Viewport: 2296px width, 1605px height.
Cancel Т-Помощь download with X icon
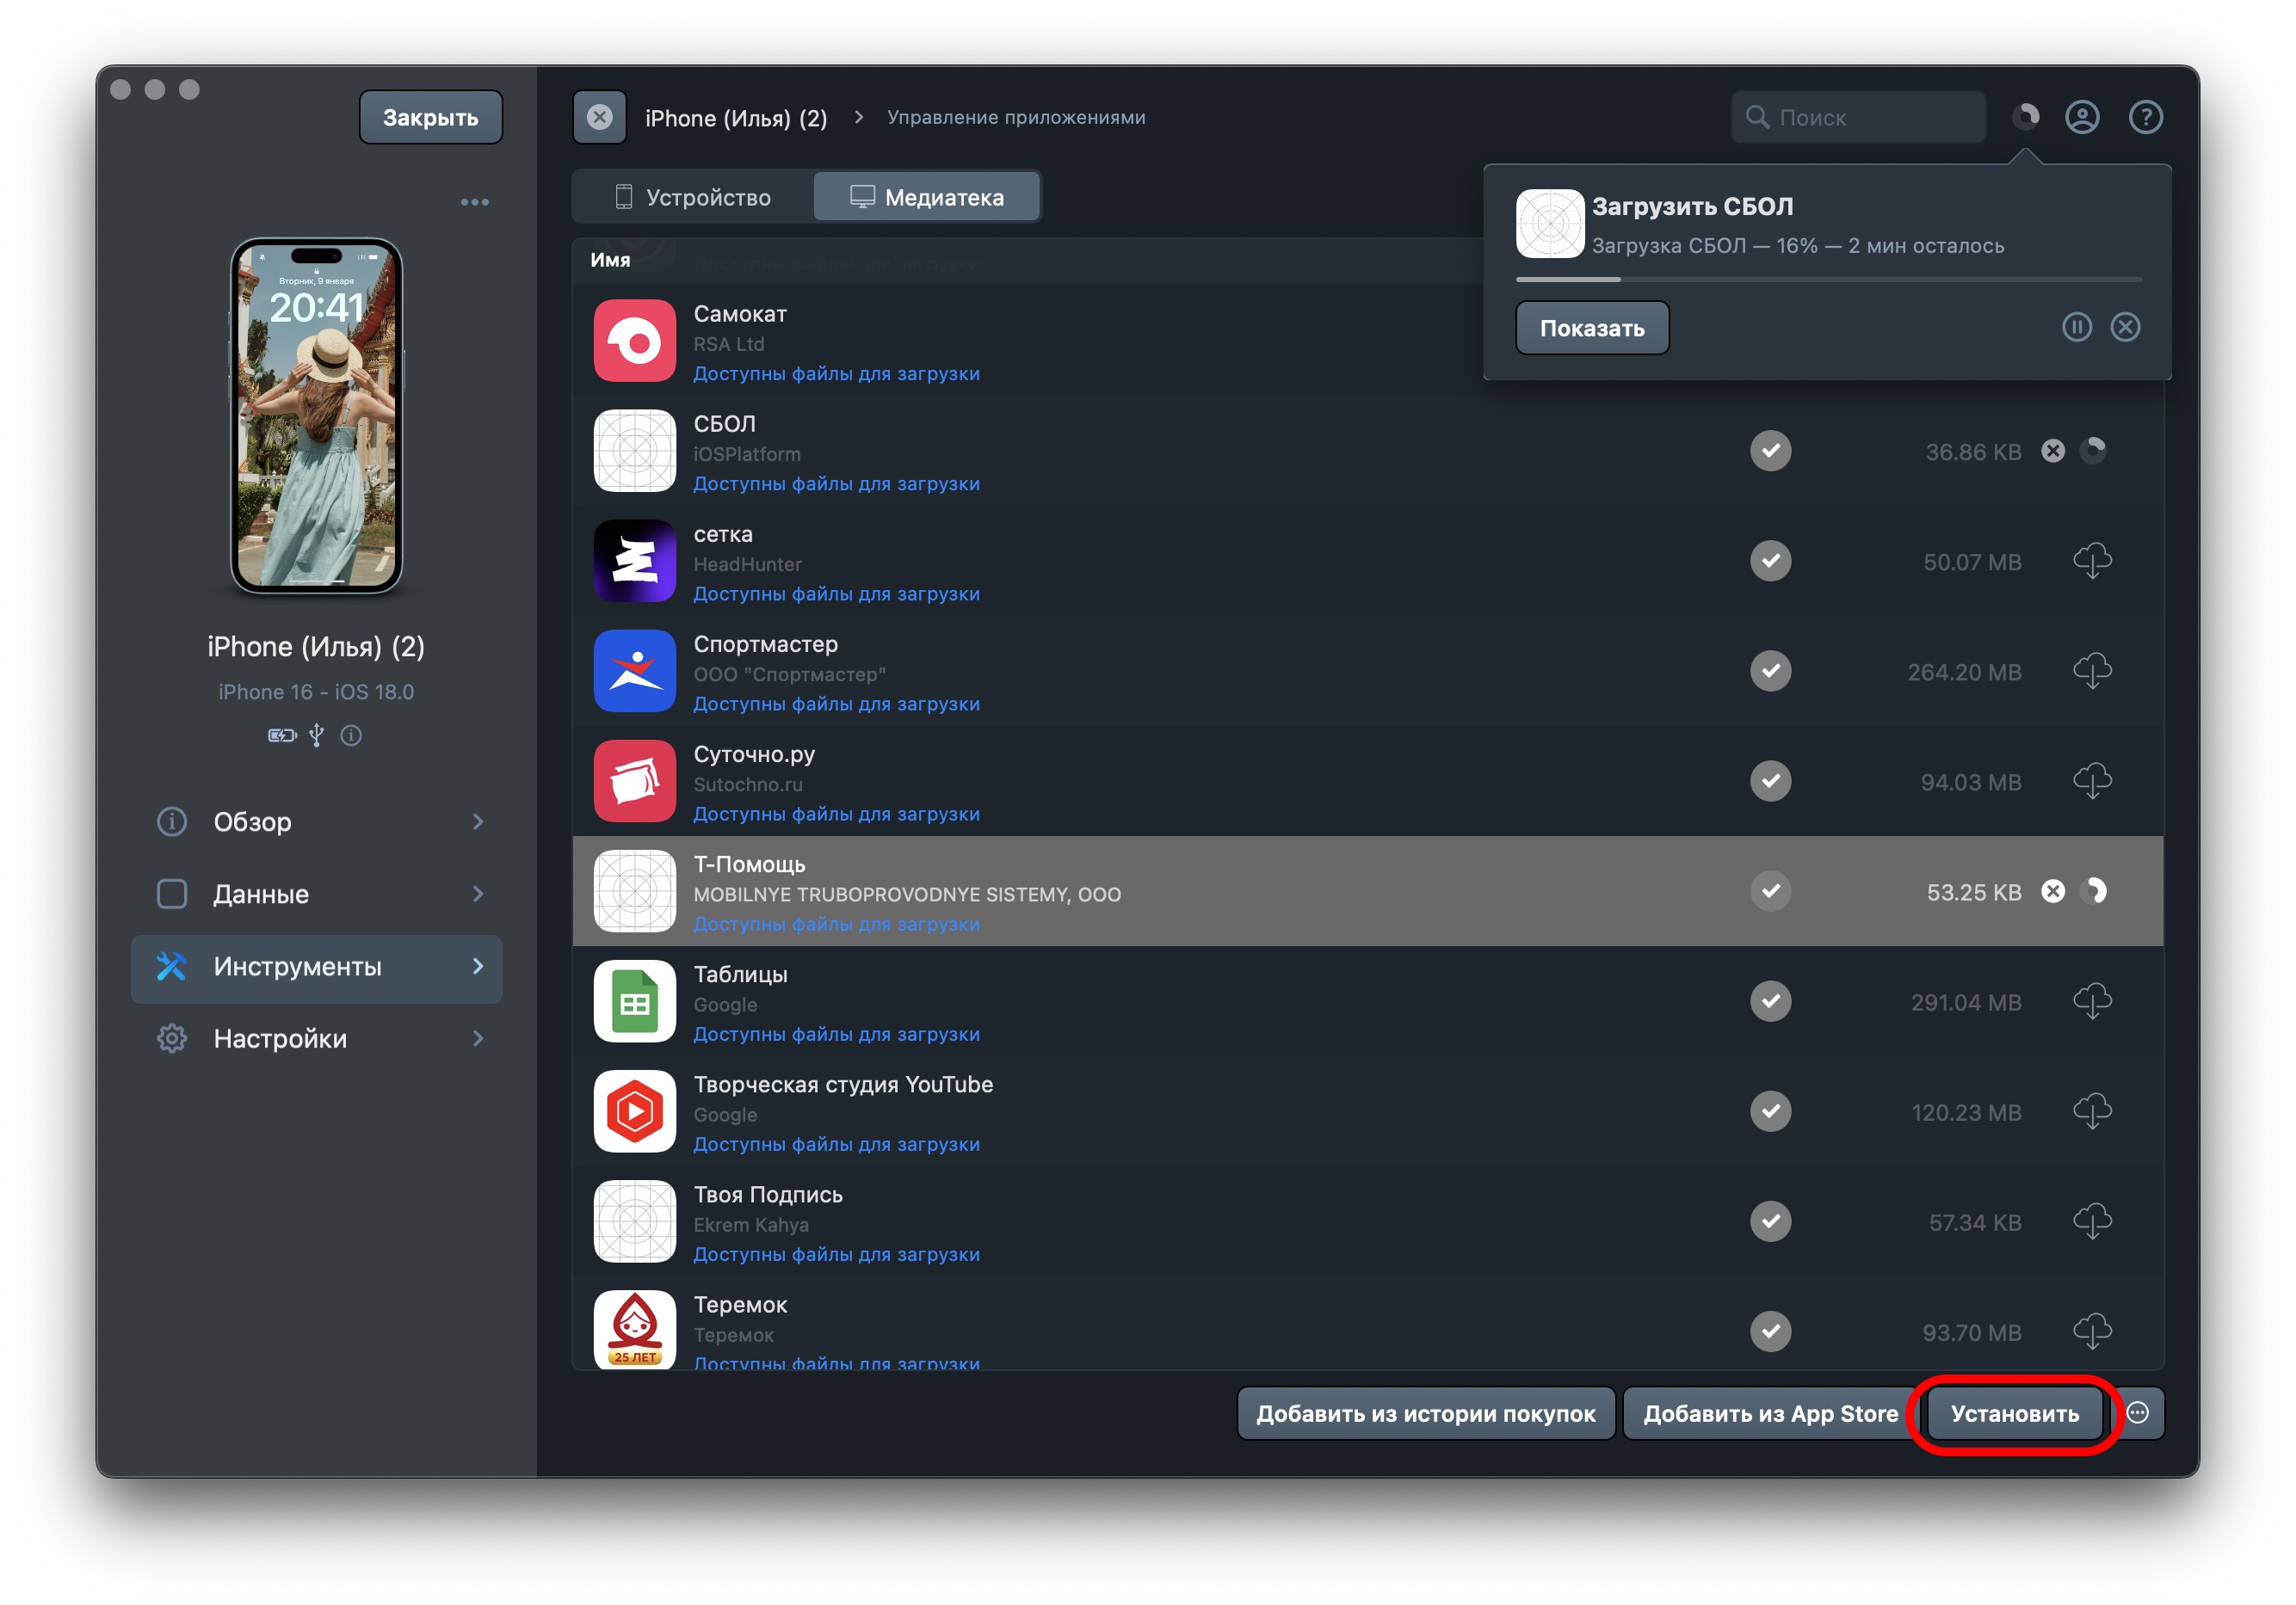tap(2053, 891)
